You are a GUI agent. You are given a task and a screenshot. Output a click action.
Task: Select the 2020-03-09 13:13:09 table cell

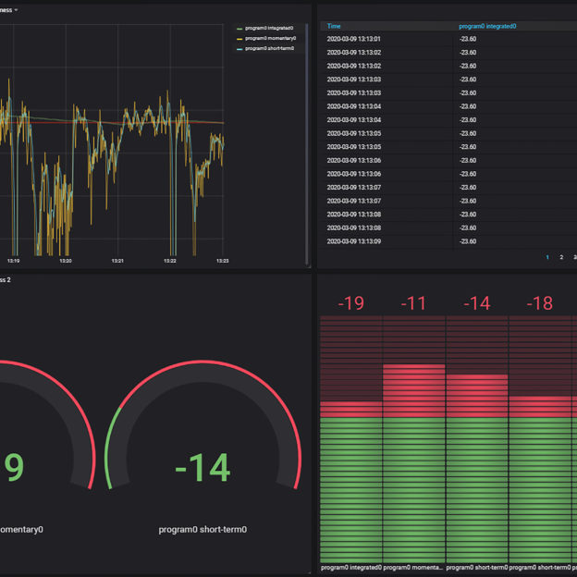353,241
